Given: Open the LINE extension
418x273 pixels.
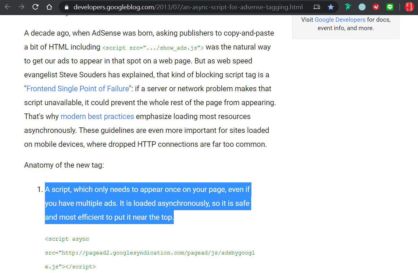Looking at the screenshot, I should click(x=390, y=7).
